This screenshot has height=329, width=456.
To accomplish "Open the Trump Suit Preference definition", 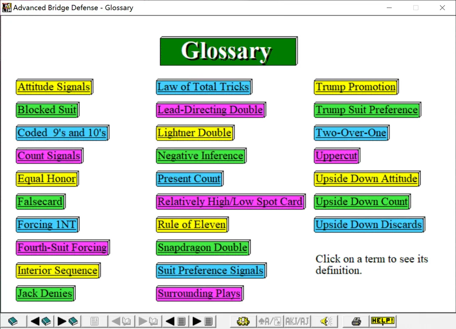I will coord(367,110).
